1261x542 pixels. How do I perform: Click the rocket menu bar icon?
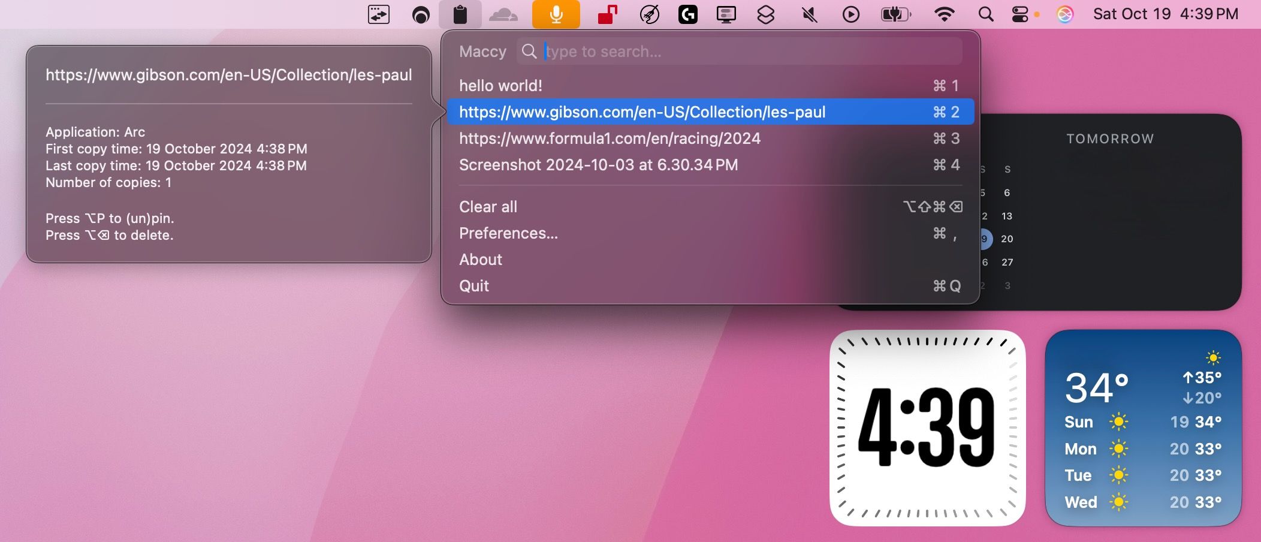pos(649,14)
